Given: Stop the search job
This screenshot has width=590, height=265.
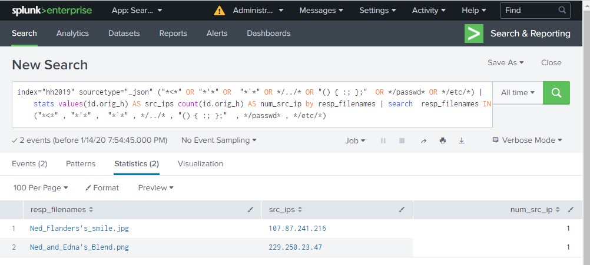Looking at the screenshot, I should pos(402,140).
